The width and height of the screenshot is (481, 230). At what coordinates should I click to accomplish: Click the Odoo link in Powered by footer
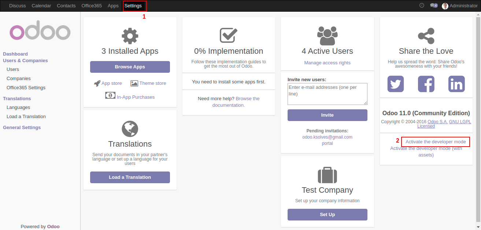53,226
